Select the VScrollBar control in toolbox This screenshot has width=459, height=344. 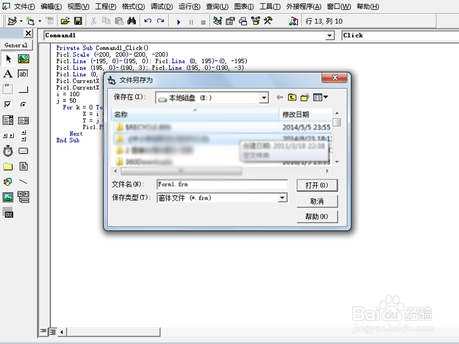click(24, 135)
